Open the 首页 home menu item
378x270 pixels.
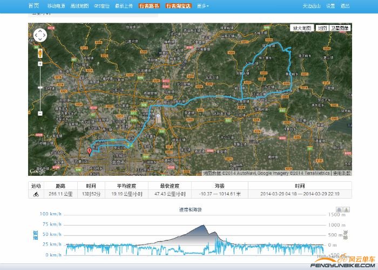[33, 6]
